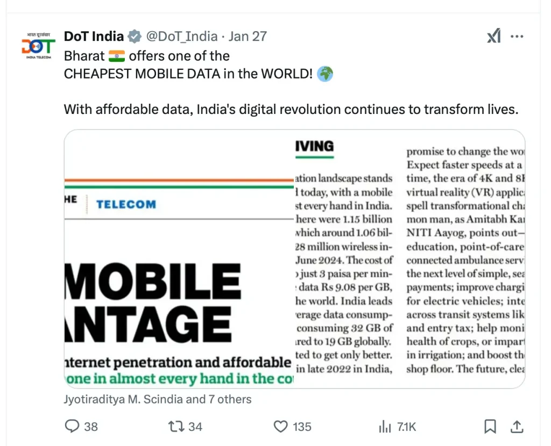The width and height of the screenshot is (551, 446).
Task: Open the Jan 27 timestamp link
Action: [248, 36]
